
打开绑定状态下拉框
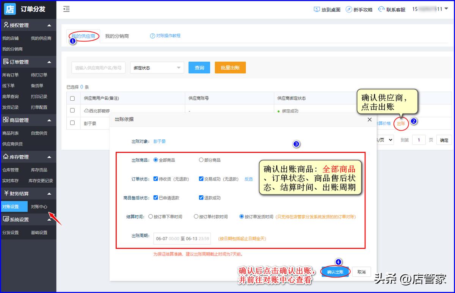[x=157, y=67]
